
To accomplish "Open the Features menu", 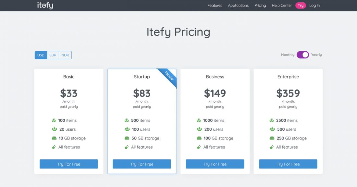I will [214, 5].
